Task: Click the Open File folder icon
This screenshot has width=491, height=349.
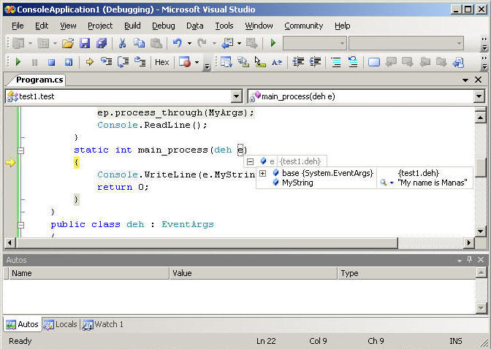Action: click(67, 43)
